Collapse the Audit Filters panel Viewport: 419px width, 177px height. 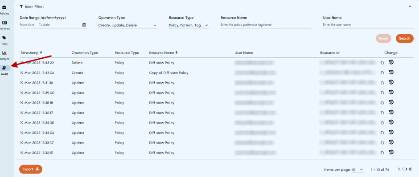pyautogui.click(x=410, y=7)
